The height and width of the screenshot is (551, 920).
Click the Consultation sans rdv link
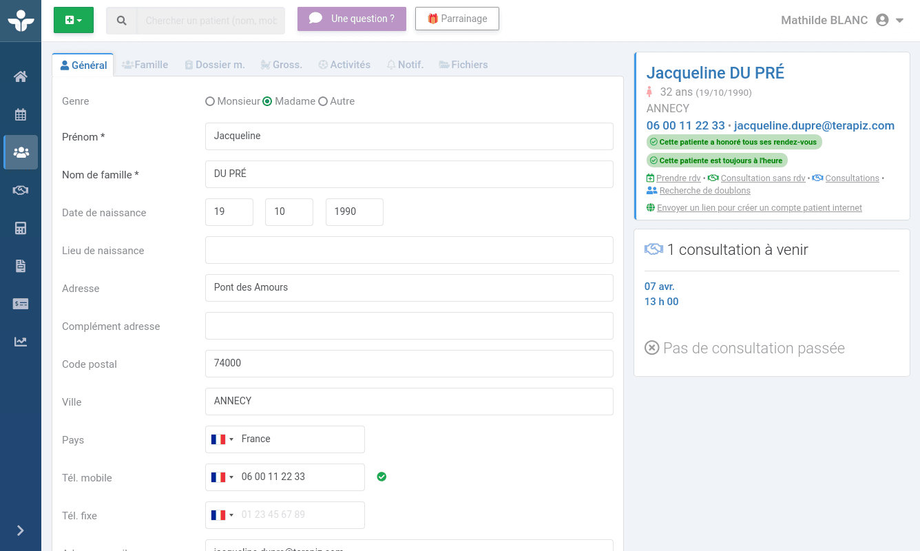[x=763, y=178]
